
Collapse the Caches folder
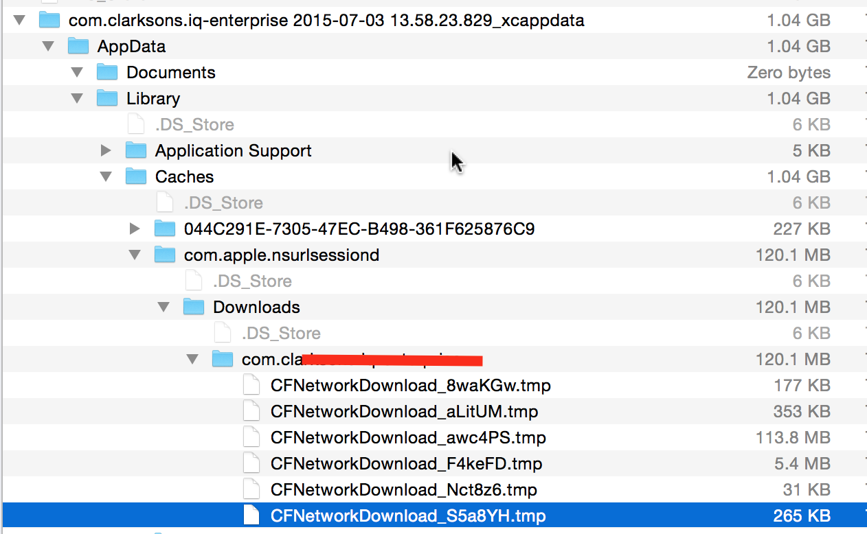click(106, 176)
